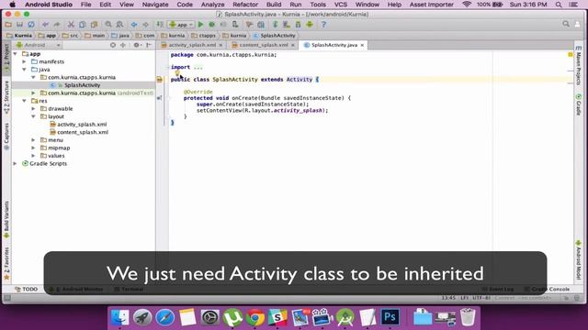Open the app run configuration dropdown

[x=181, y=25]
